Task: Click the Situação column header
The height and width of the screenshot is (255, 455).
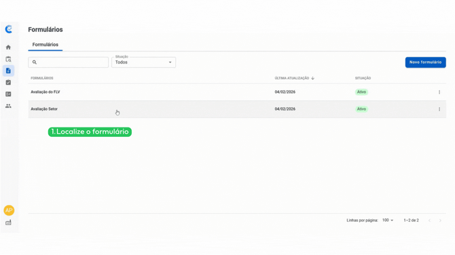Action: coord(363,78)
